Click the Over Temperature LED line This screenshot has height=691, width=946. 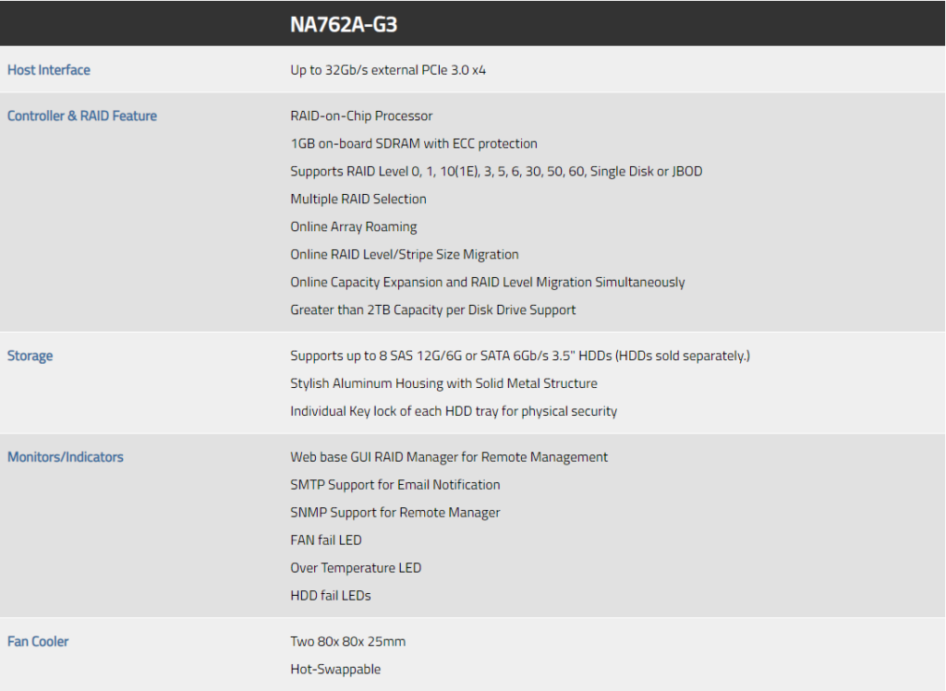tap(356, 568)
